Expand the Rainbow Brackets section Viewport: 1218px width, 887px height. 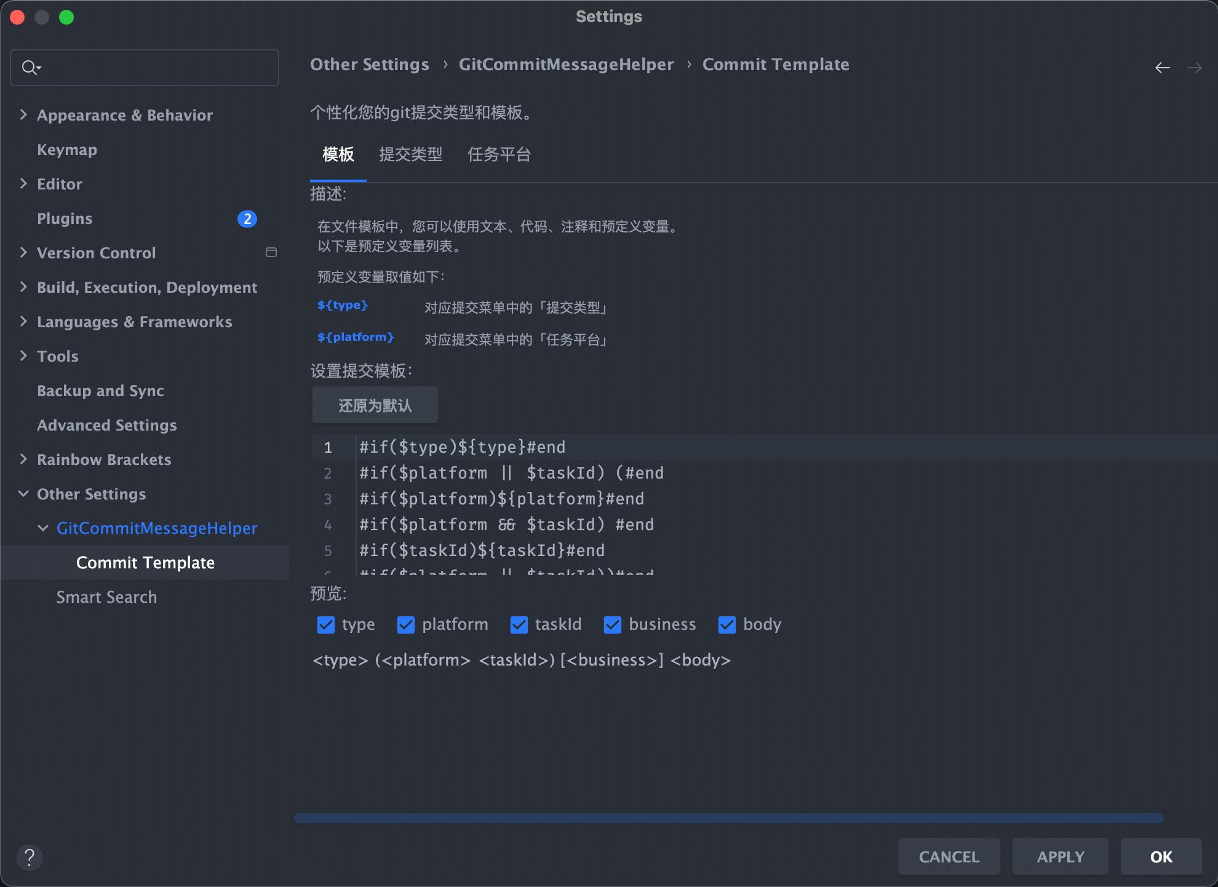(x=23, y=459)
